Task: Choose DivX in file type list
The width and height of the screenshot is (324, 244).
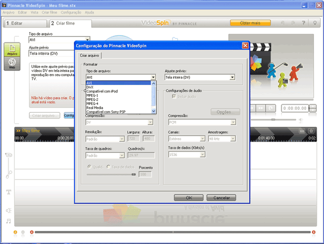Action: coord(119,87)
